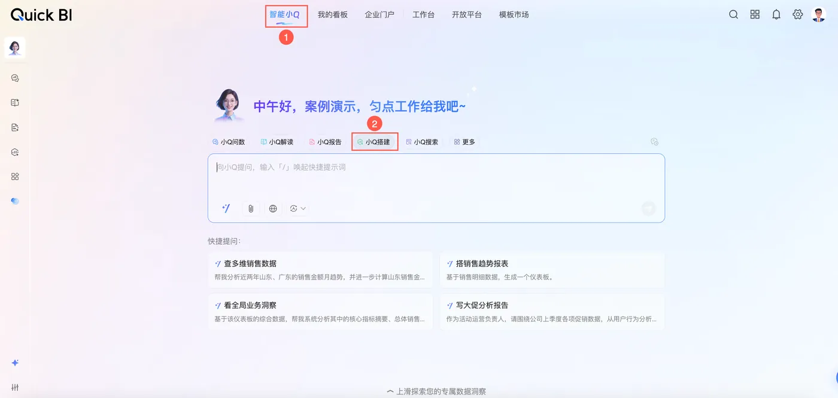Open the notifications bell
Image resolution: width=838 pixels, height=398 pixels.
tap(776, 14)
